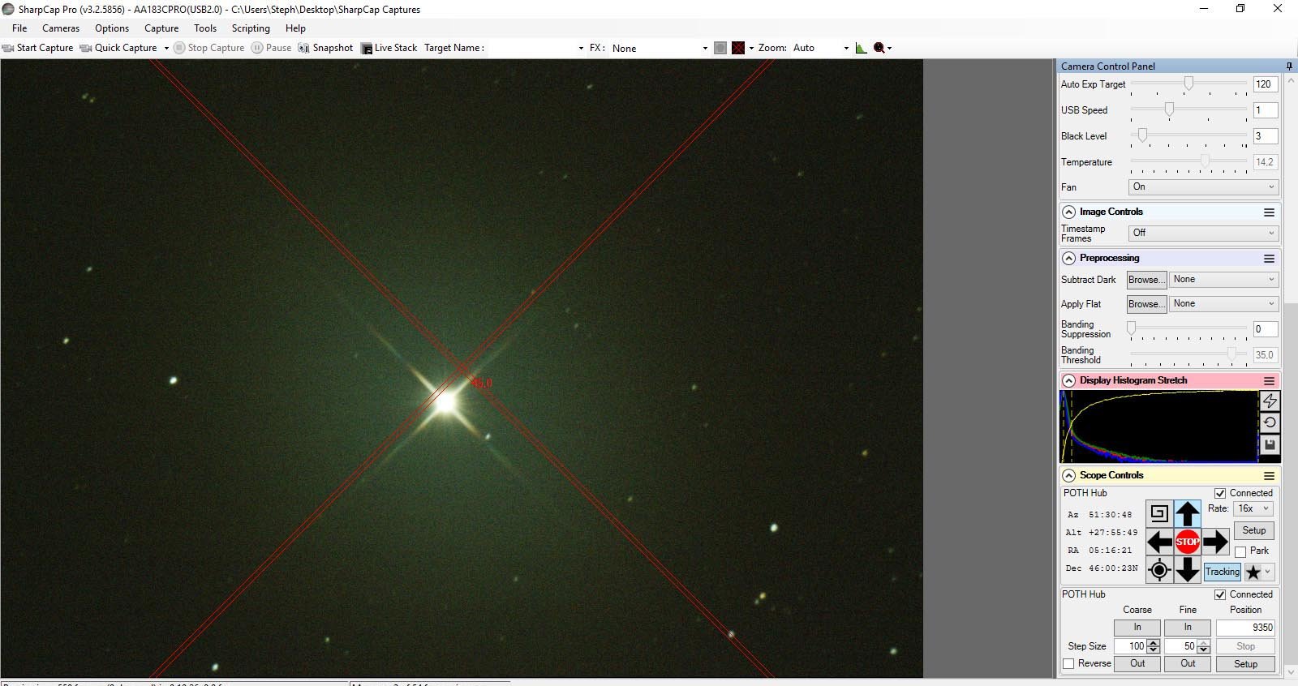Open the Apply Flat dropdown
This screenshot has height=686, width=1298.
tap(1224, 303)
